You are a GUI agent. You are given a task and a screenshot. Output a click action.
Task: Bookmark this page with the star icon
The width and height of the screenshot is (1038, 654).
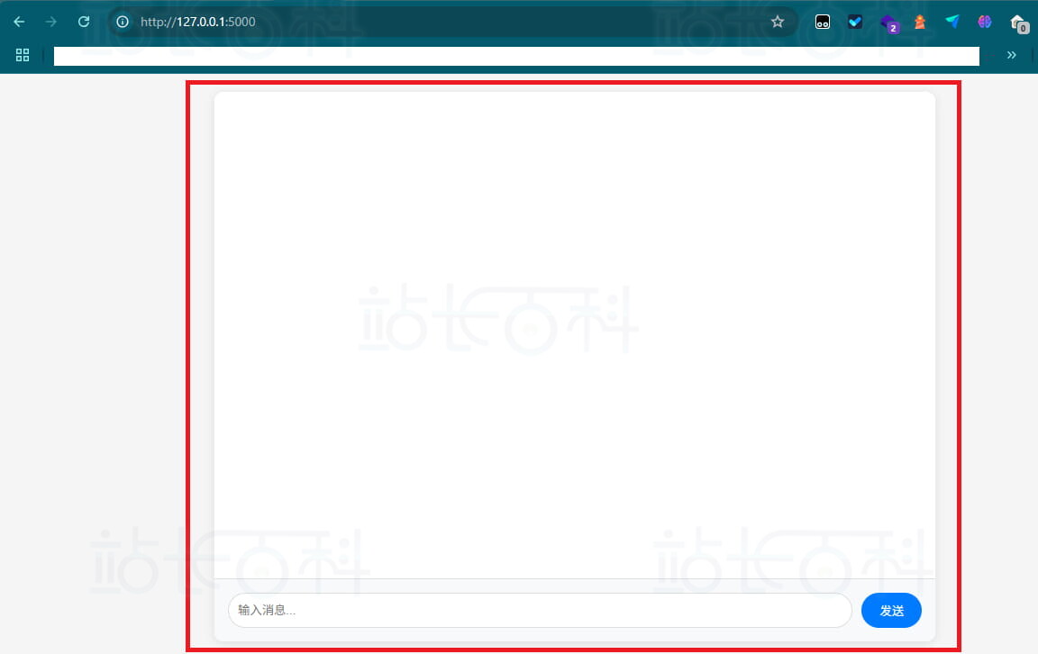[x=778, y=22]
